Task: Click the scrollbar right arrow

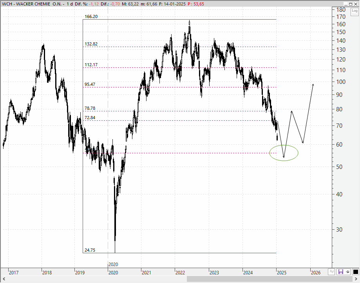Action: [x=356, y=279]
